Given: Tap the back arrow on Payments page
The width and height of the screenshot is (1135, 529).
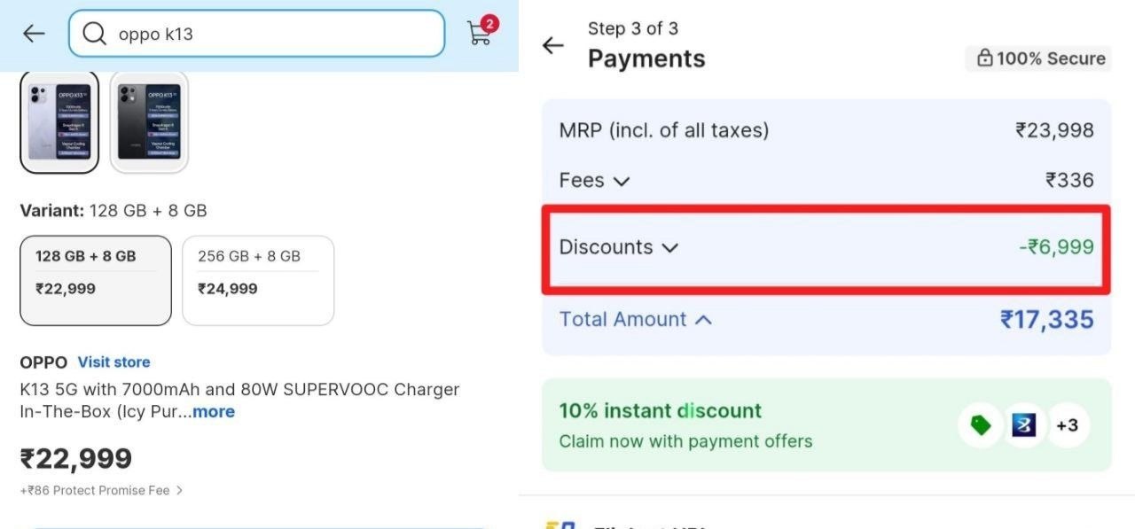Looking at the screenshot, I should click(x=553, y=45).
